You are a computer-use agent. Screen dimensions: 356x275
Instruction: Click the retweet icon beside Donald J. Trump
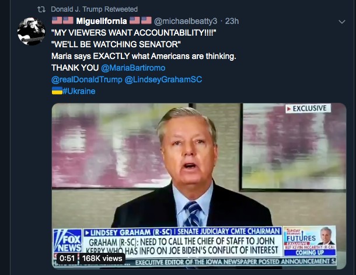(x=41, y=9)
